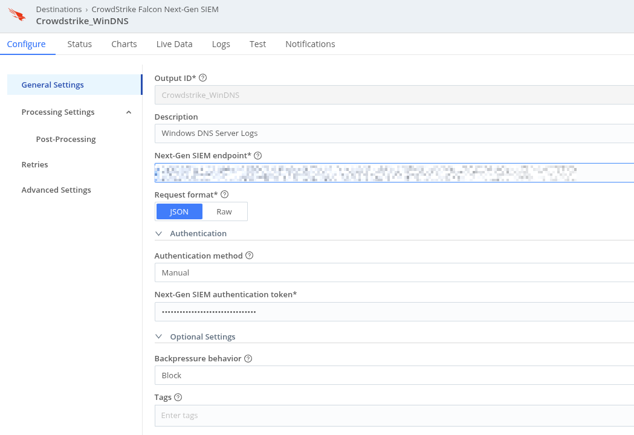Image resolution: width=634 pixels, height=435 pixels.
Task: Click the CrowdStrike falcon logo
Action: pos(16,14)
